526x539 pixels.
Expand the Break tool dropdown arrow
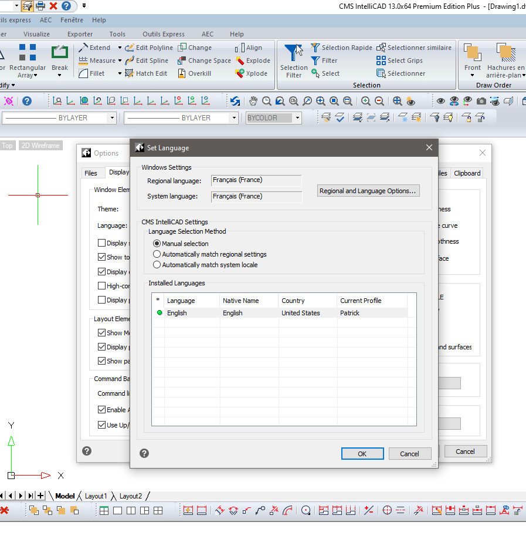60,75
